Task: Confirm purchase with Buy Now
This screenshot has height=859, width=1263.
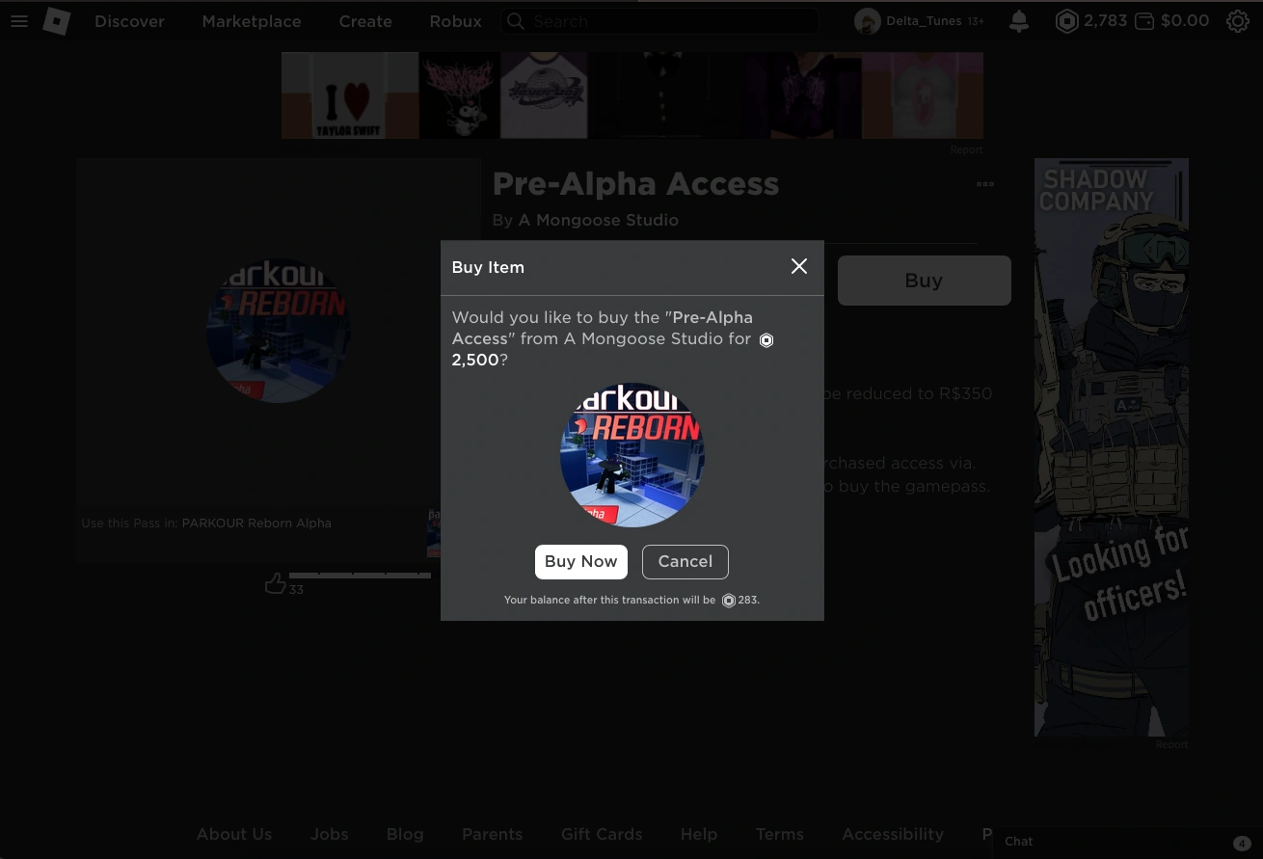Action: tap(581, 562)
